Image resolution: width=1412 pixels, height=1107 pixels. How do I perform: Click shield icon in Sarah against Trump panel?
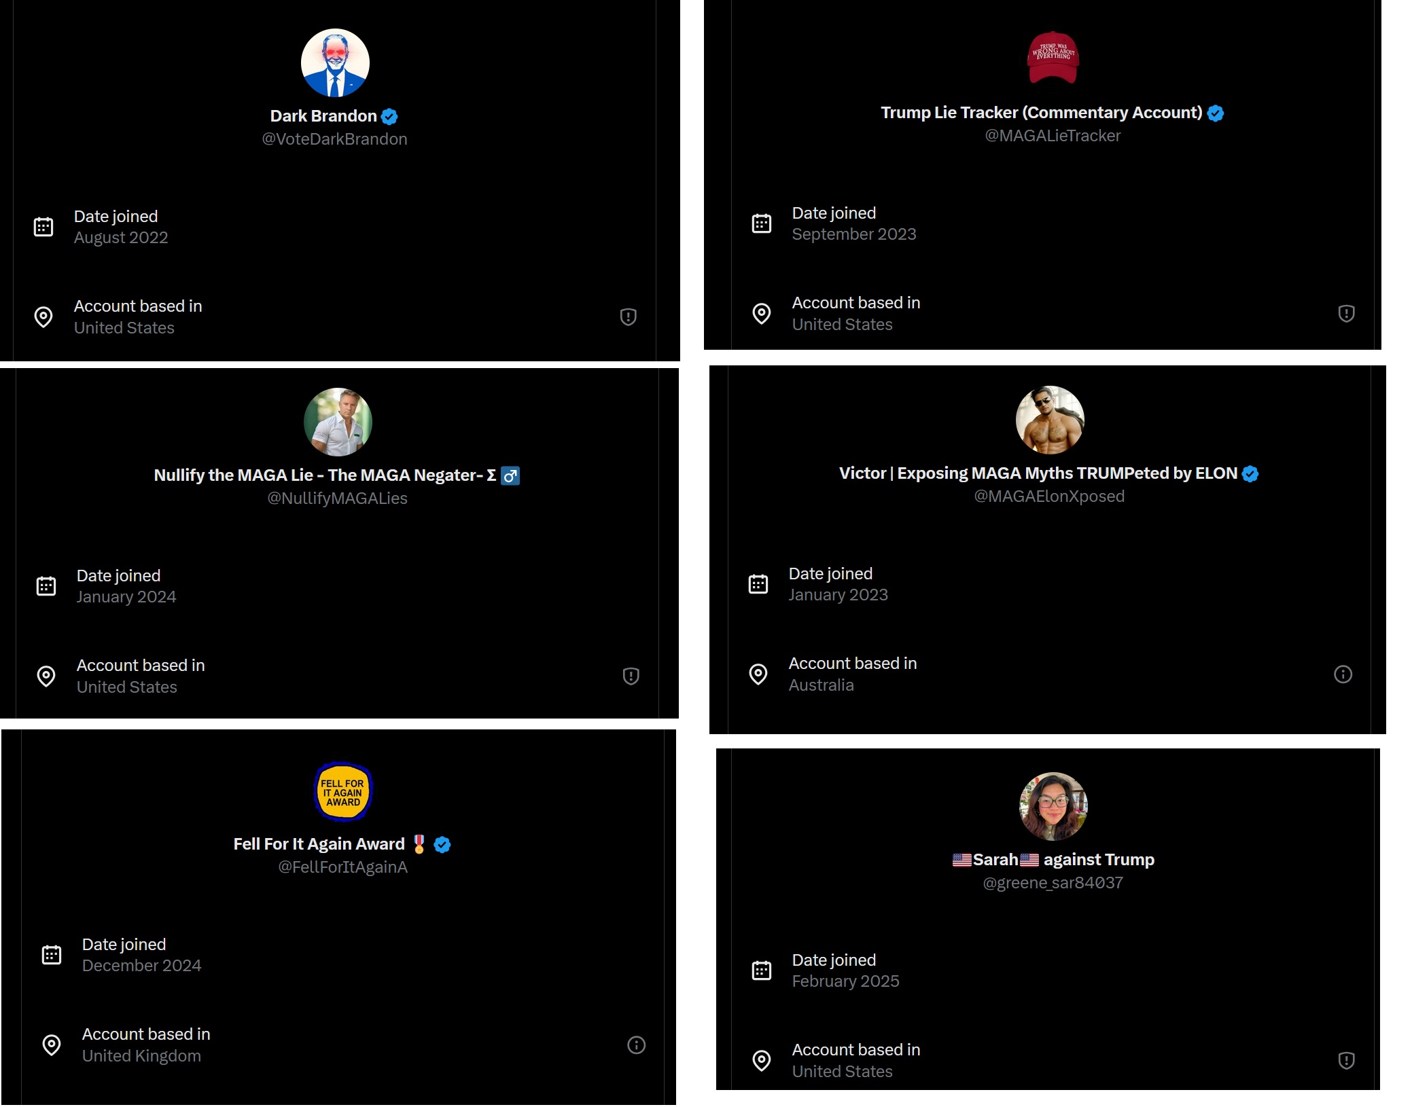[x=1346, y=1061]
